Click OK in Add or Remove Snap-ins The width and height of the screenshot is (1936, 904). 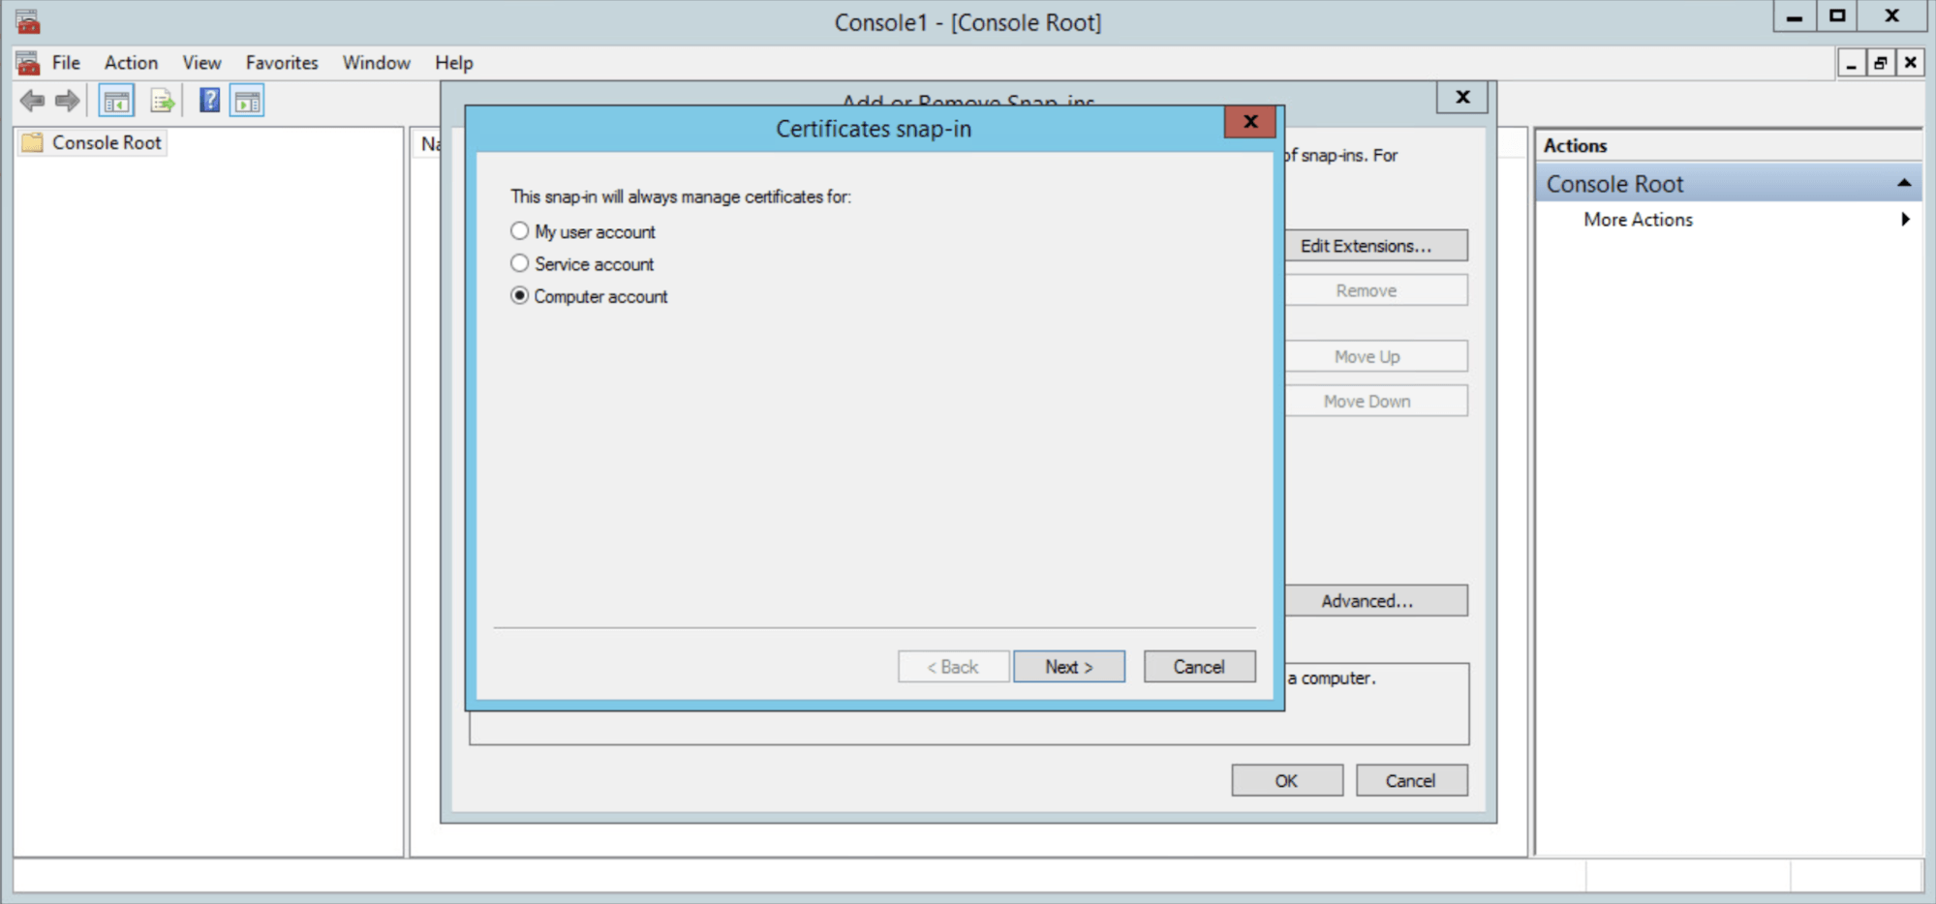pyautogui.click(x=1287, y=781)
